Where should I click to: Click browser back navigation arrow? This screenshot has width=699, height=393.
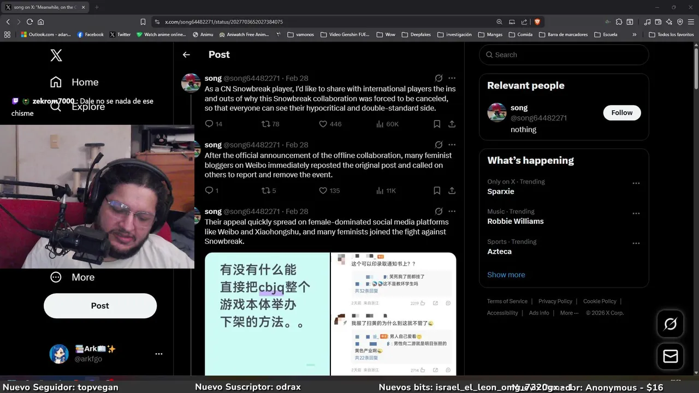pyautogui.click(x=8, y=22)
